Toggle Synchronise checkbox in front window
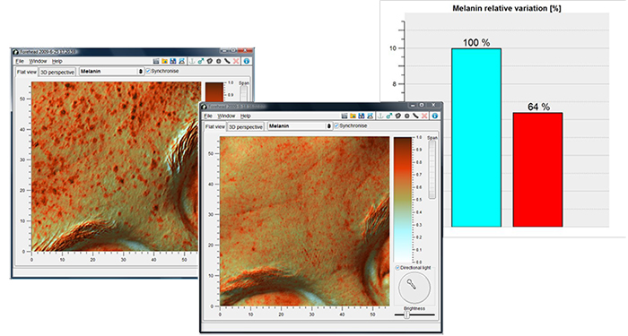 336,125
